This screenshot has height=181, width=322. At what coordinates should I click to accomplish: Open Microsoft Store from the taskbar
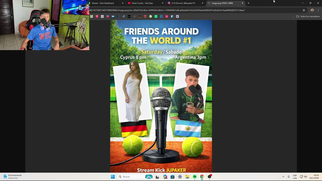(x=172, y=177)
